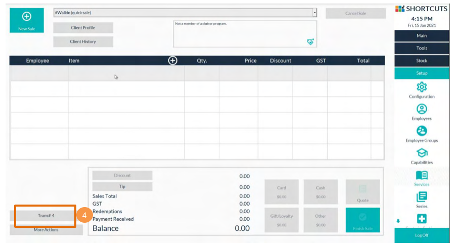
Task: Open Services book icon
Action: [x=422, y=175]
